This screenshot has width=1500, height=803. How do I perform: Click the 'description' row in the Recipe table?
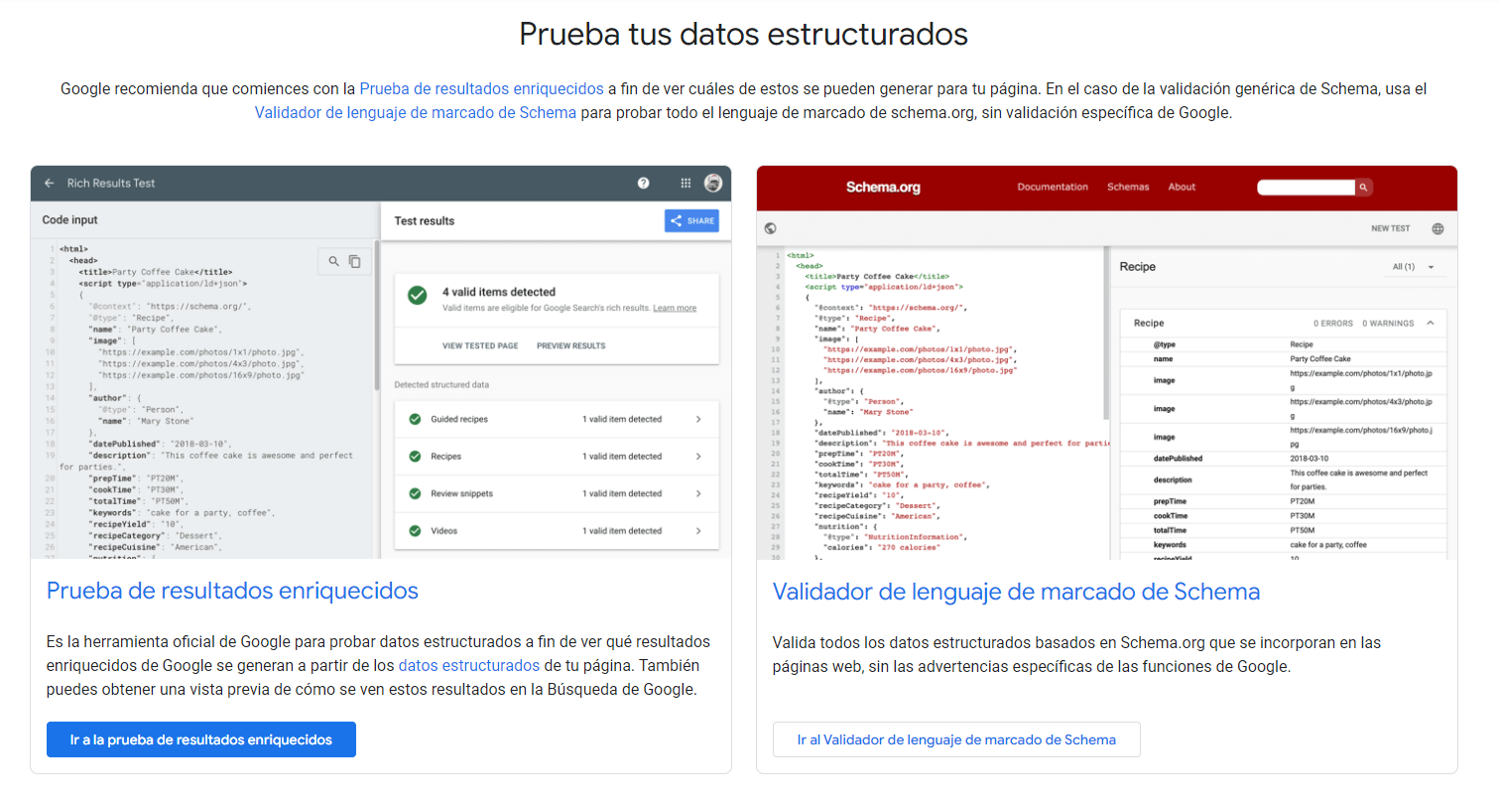pyautogui.click(x=1283, y=479)
